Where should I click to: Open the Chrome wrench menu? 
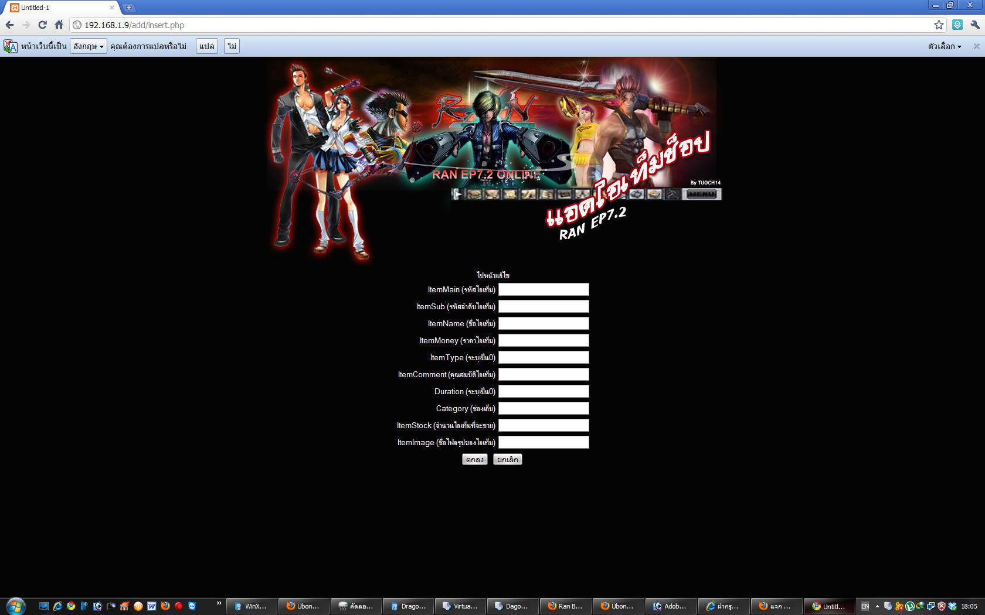click(975, 25)
